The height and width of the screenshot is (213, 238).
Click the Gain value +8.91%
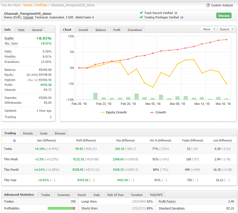coord(44,38)
